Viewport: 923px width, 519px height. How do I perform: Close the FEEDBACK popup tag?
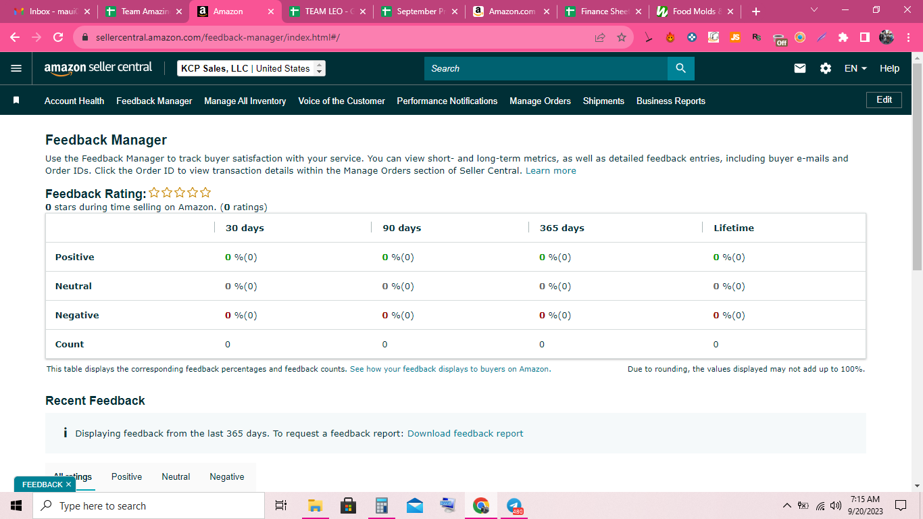tap(68, 485)
